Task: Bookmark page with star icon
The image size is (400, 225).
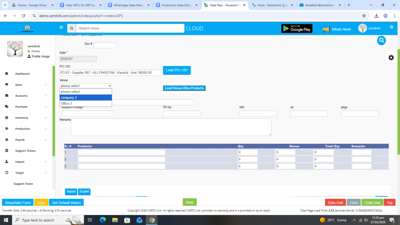Action: pos(364,16)
